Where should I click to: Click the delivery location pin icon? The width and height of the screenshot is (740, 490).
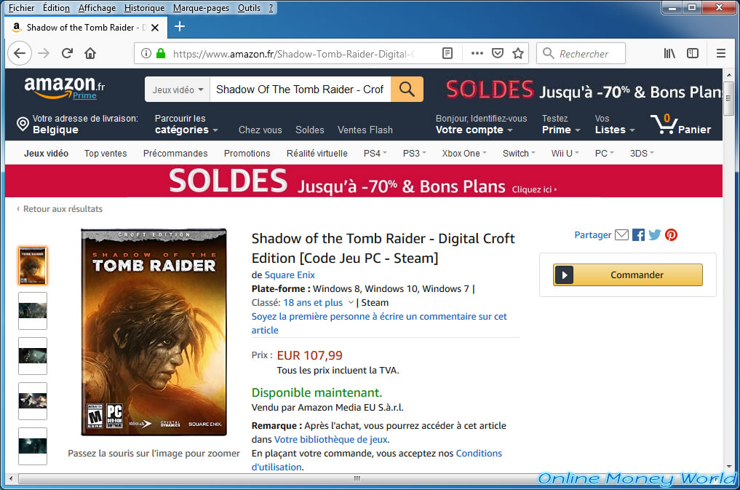(23, 125)
